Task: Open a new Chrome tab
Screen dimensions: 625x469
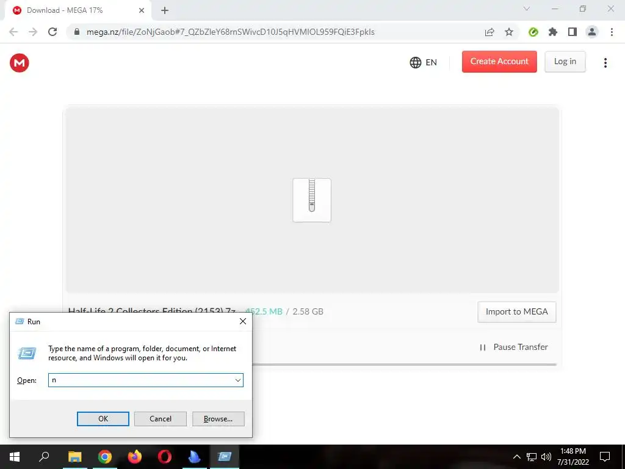Action: (165, 10)
